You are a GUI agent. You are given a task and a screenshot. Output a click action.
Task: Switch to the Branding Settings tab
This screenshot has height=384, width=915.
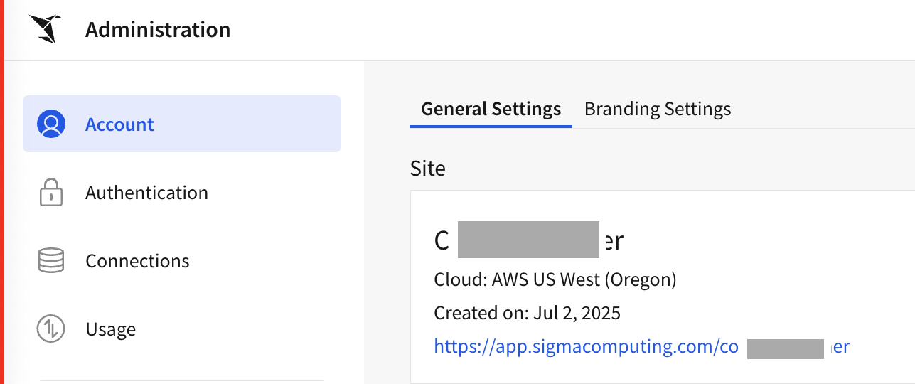(x=658, y=109)
